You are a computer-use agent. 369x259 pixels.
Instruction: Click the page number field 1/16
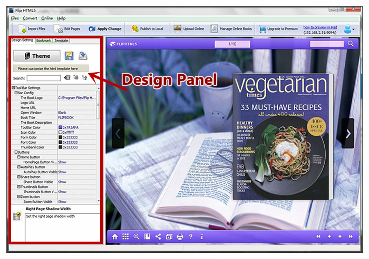tap(232, 44)
